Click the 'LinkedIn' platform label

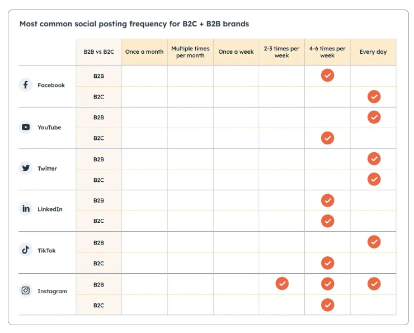50,209
